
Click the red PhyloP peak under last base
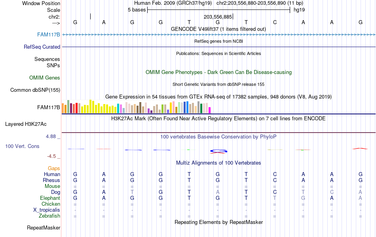360,149
